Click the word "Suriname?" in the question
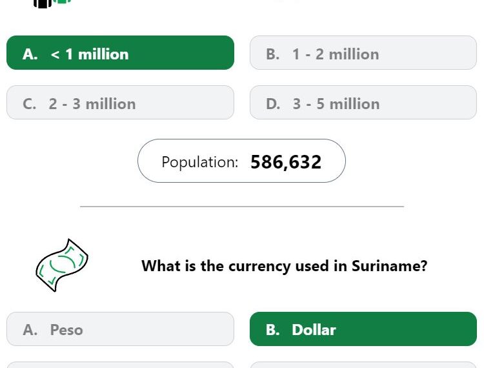484x368 pixels. [x=390, y=266]
